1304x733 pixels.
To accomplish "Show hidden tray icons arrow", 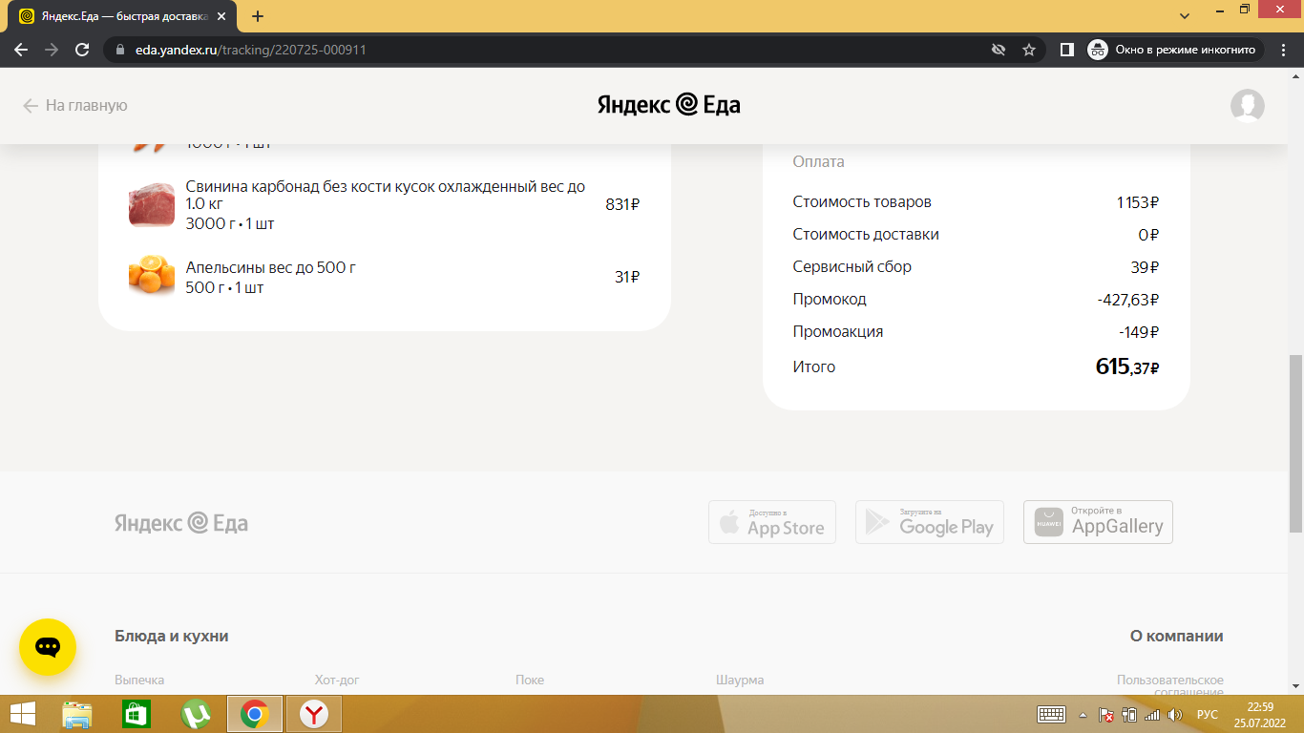I will pyautogui.click(x=1083, y=714).
